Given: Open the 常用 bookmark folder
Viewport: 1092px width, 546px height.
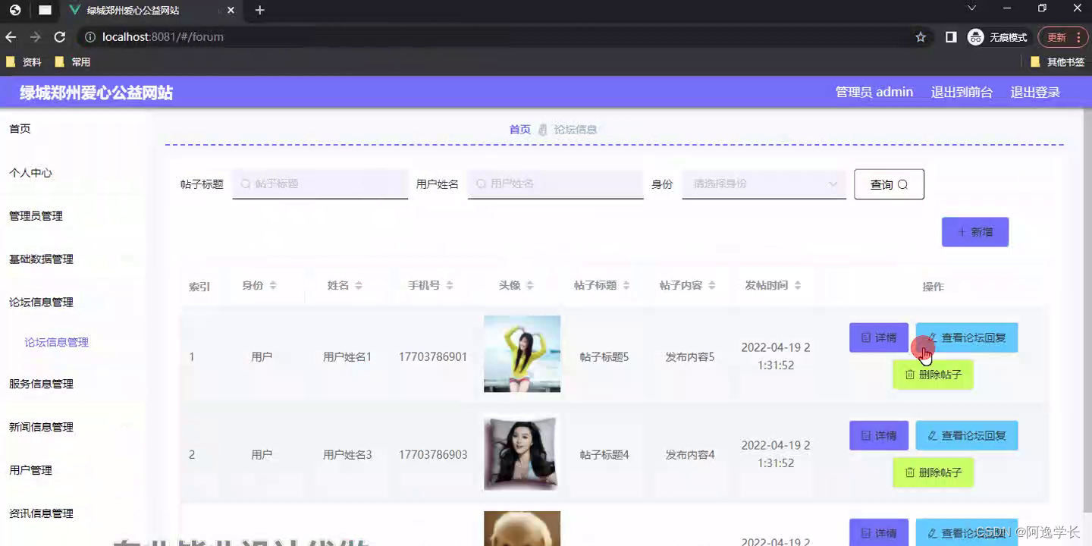Looking at the screenshot, I should [x=73, y=62].
